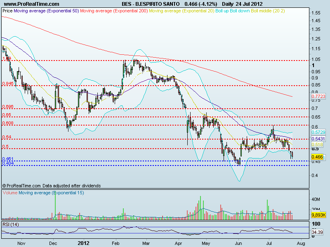Screen dimensions: 330x247
Task: Click the 0.9 price axis label
Action: [x=315, y=78]
